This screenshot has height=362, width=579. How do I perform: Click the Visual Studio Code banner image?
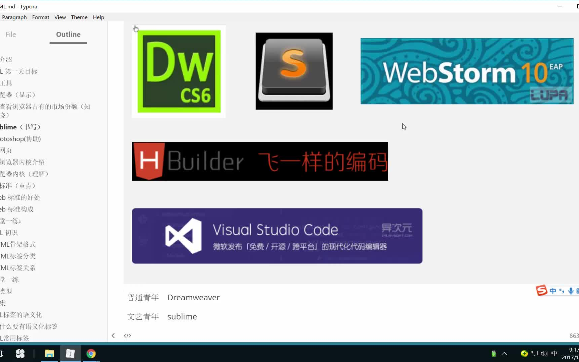[x=277, y=236]
